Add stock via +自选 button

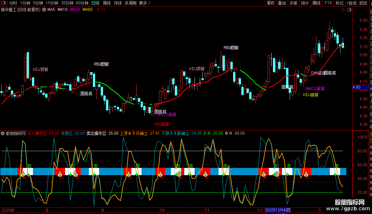tap(351, 3)
